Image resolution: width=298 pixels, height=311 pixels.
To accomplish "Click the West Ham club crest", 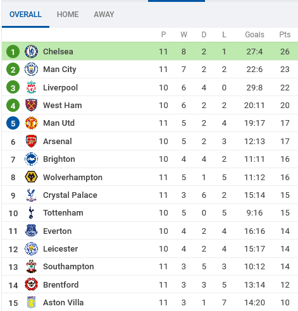I will coord(31,106).
